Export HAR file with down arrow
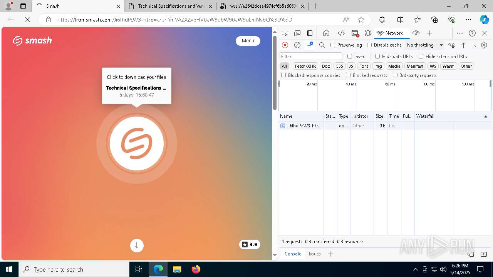This screenshot has width=493, height=277. pos(475,45)
